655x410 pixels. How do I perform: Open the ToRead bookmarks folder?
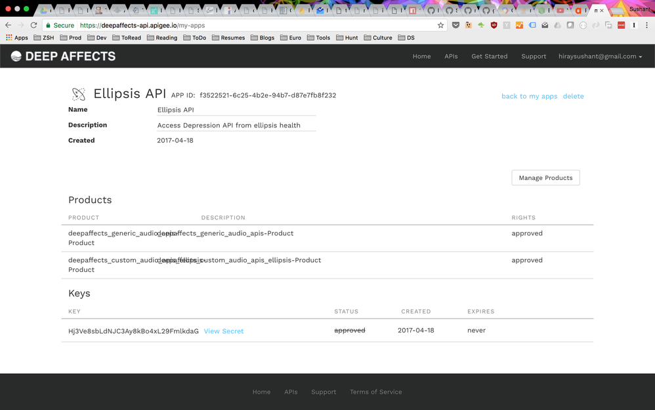(x=127, y=37)
